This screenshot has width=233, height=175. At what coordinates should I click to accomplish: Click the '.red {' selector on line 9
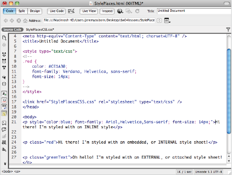click(x=30, y=61)
